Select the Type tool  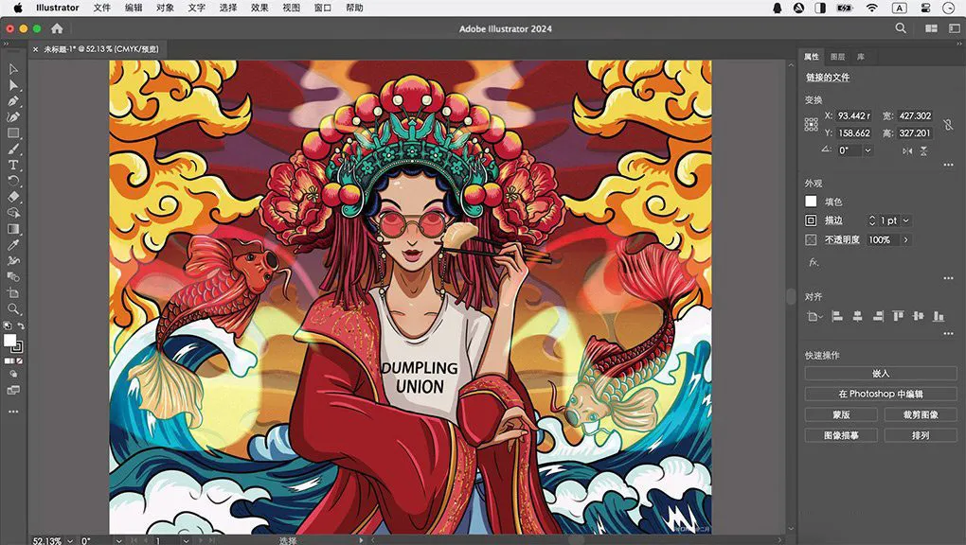[13, 166]
